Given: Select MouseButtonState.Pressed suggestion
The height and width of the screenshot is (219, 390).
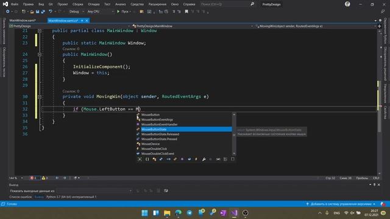Looking at the screenshot, I should pyautogui.click(x=184, y=139).
